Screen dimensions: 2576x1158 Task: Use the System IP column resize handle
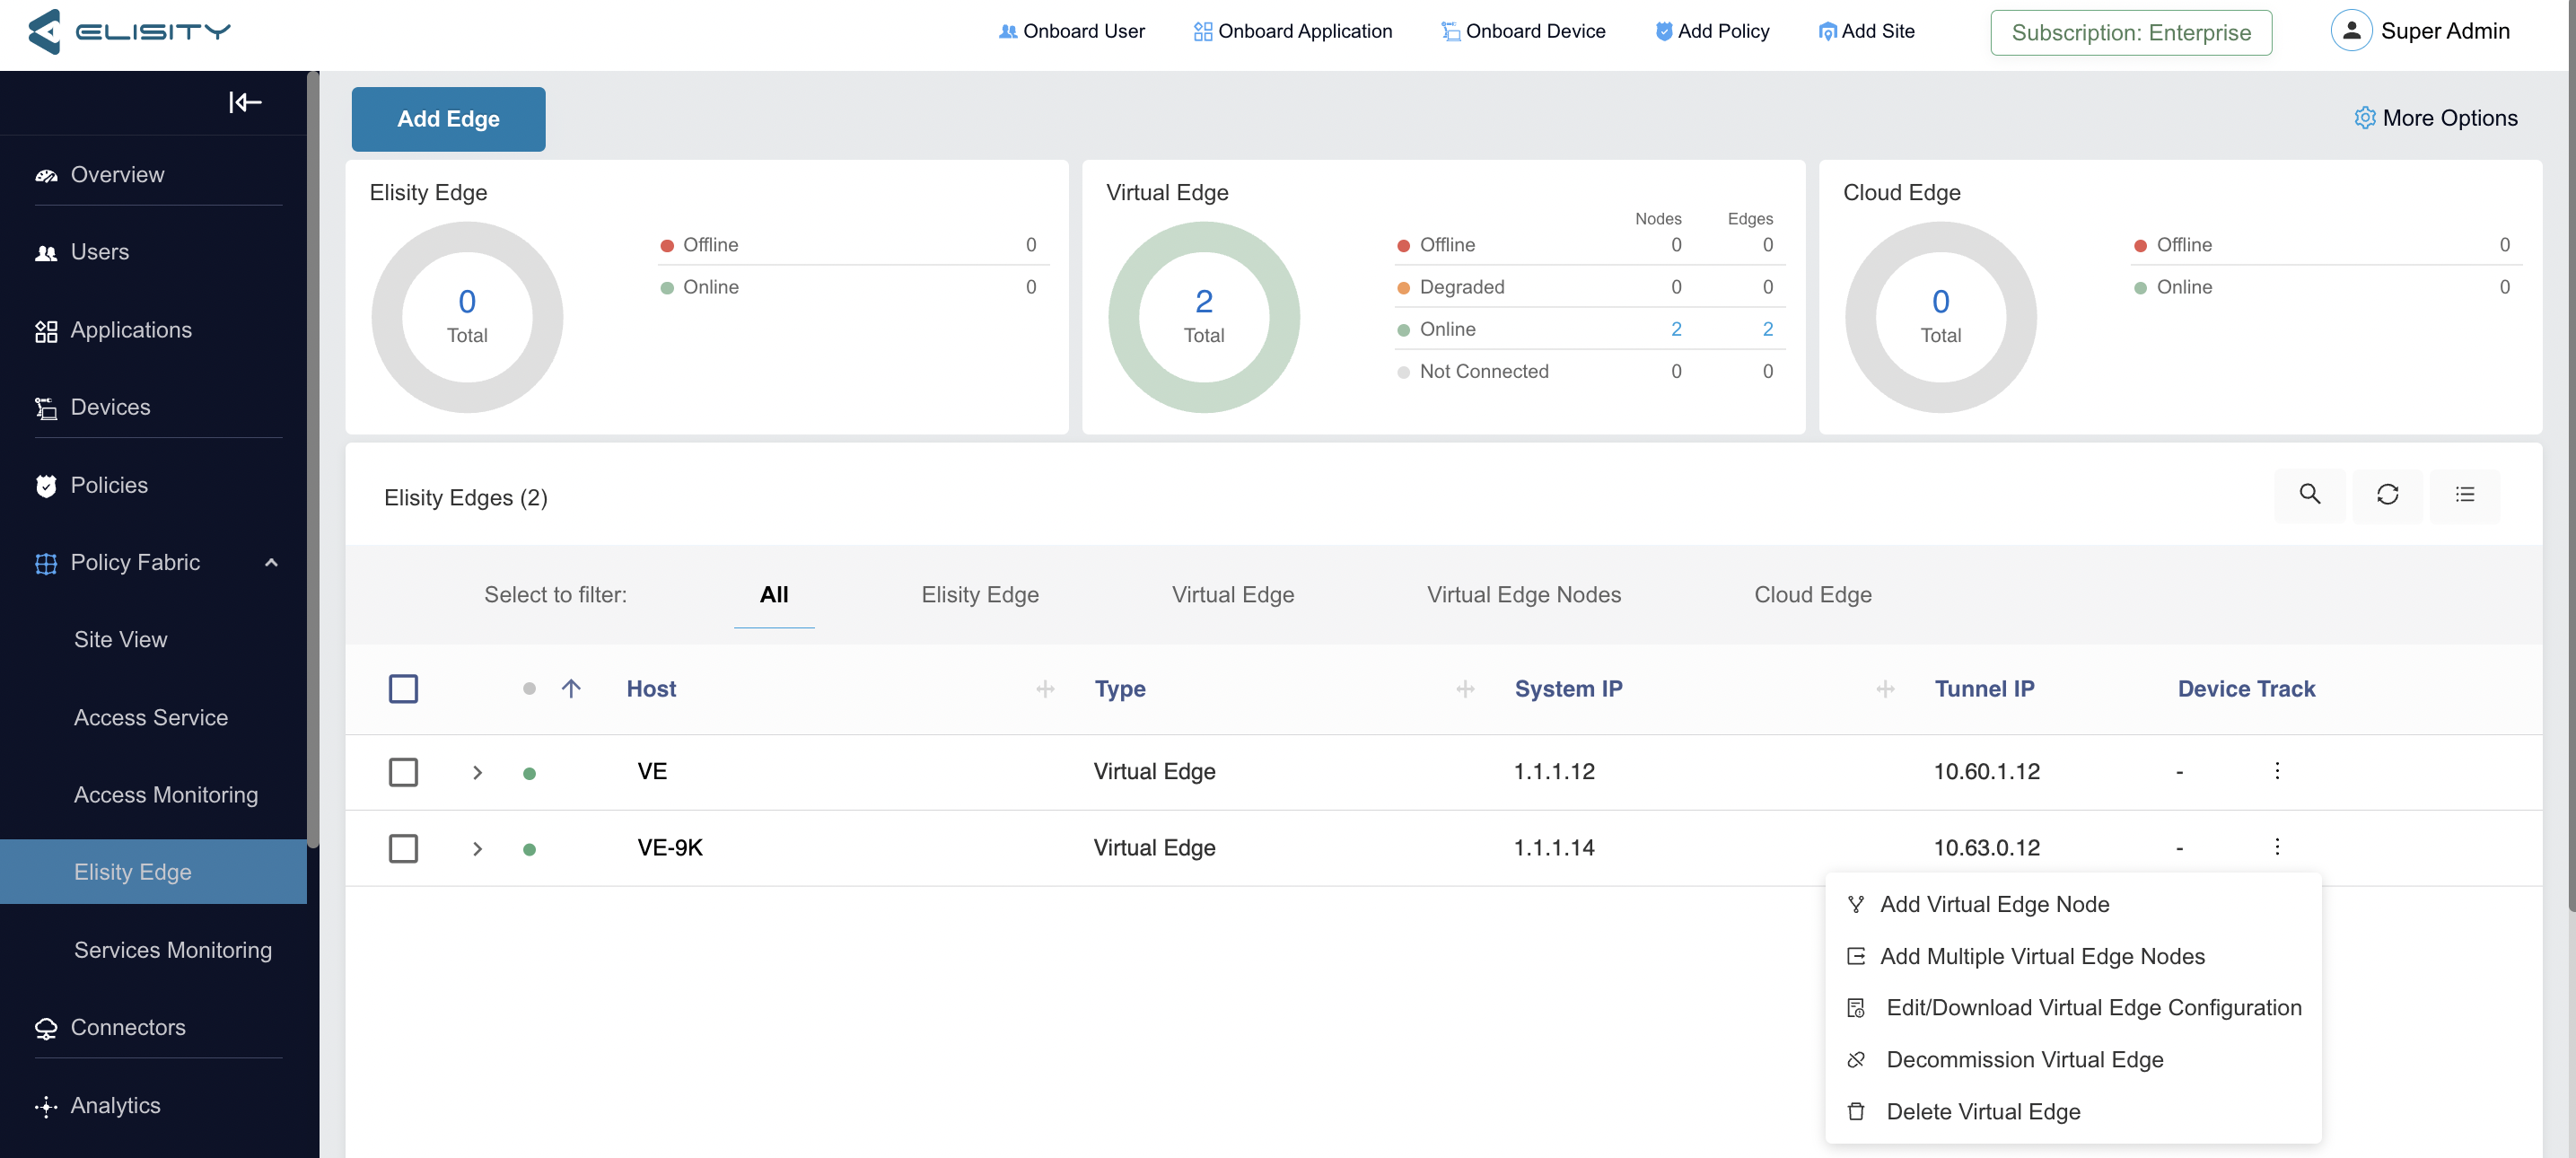pos(1886,689)
